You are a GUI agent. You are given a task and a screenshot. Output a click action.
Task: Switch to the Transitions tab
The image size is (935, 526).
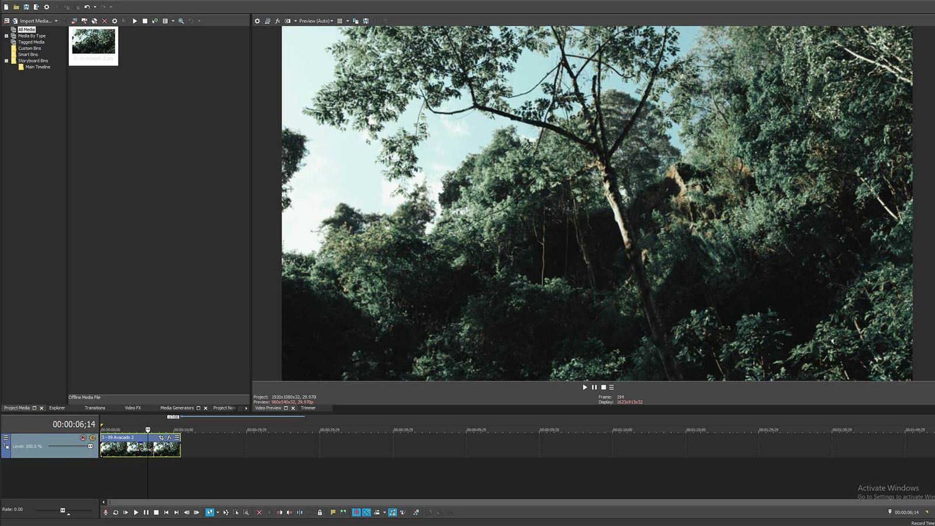pos(95,408)
